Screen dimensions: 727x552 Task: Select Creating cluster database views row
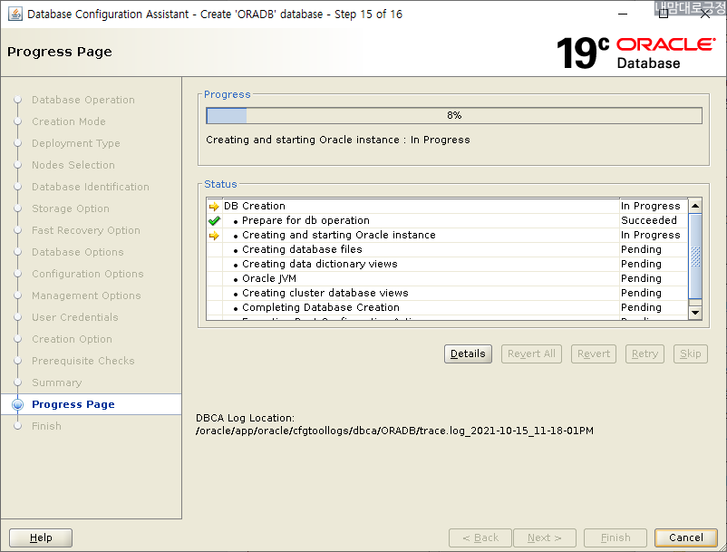[448, 293]
